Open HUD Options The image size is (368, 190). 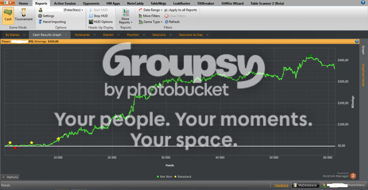pyautogui.click(x=101, y=22)
